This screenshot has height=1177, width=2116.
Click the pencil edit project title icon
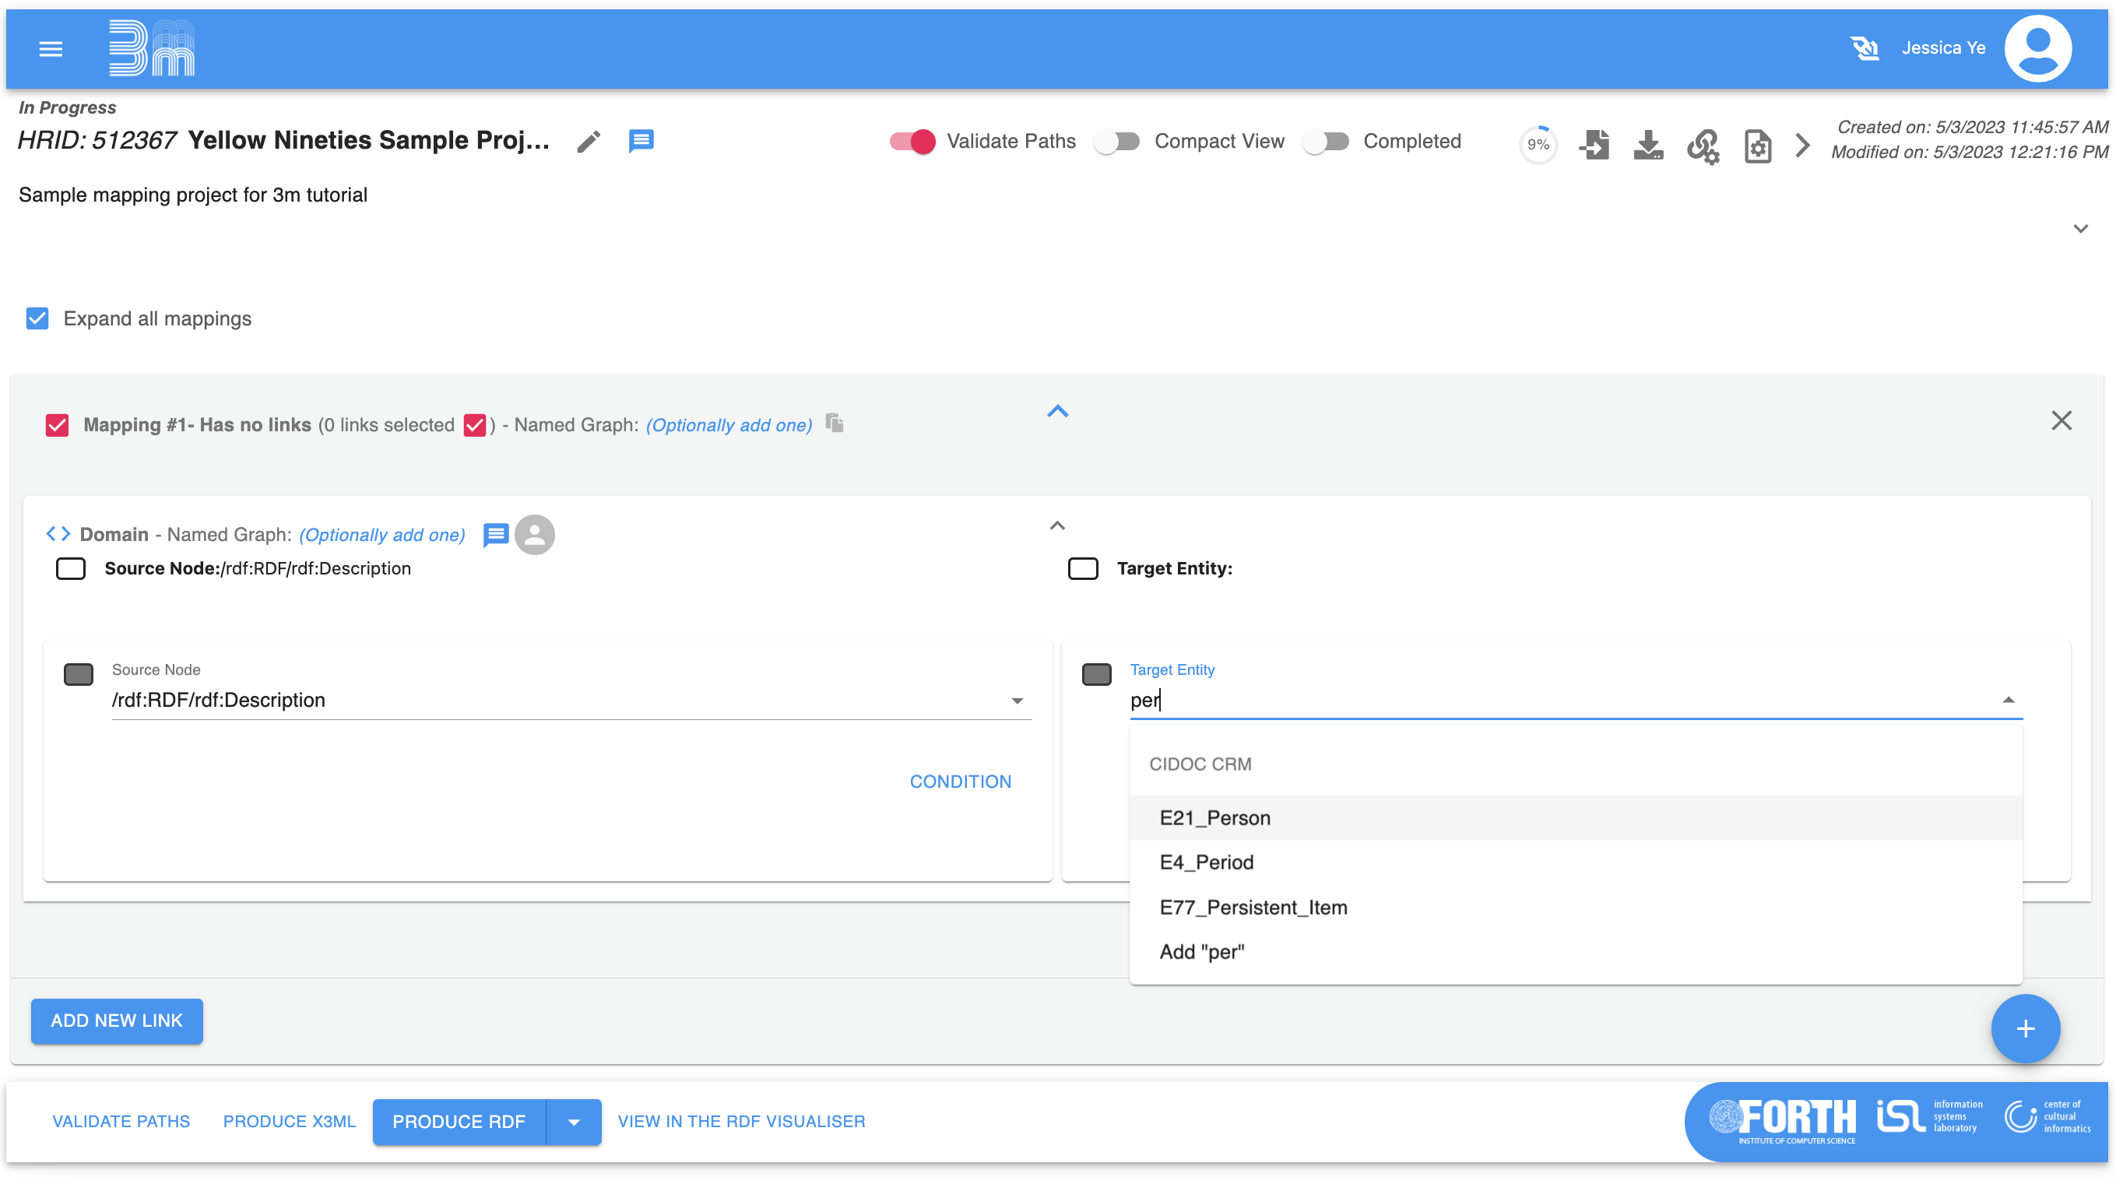click(x=588, y=141)
